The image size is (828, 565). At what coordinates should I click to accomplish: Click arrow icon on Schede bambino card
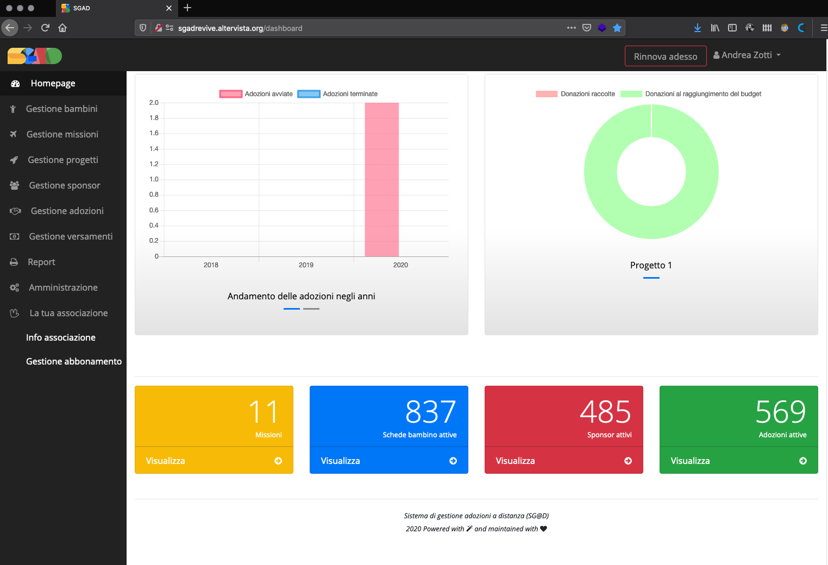pyautogui.click(x=453, y=461)
